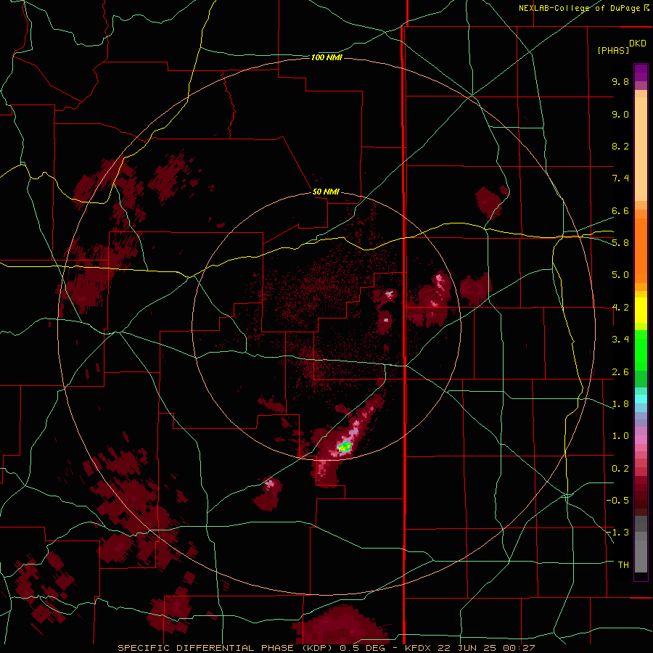Click the 100 NMI range ring label
The width and height of the screenshot is (653, 653).
pyautogui.click(x=326, y=57)
